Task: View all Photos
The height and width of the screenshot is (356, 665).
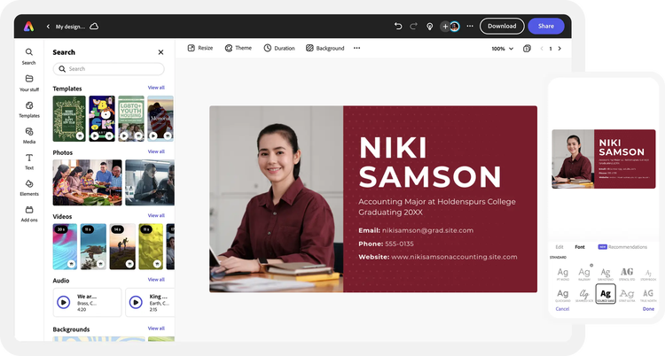Action: (x=156, y=151)
